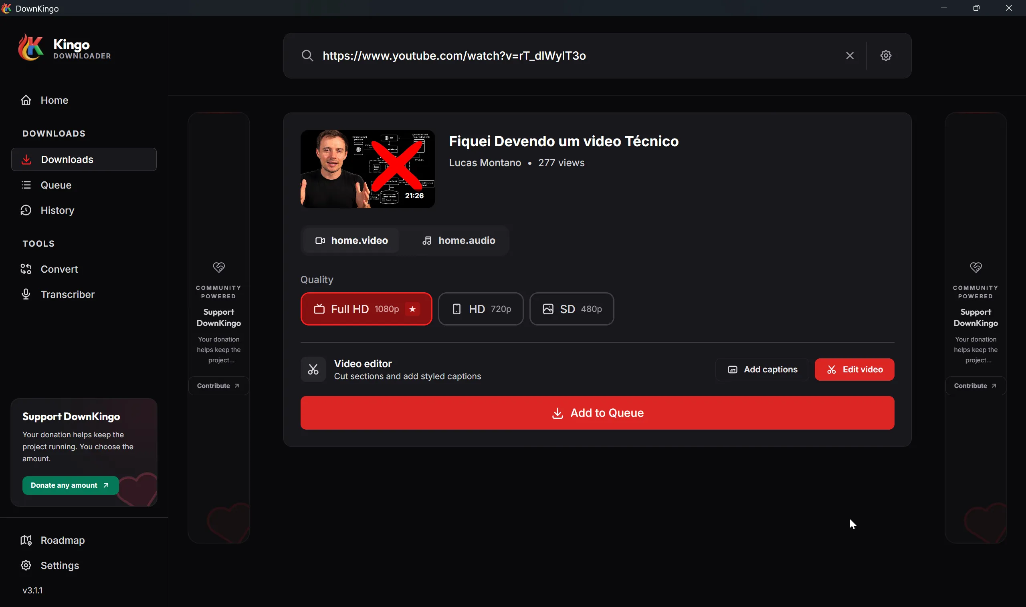
Task: Click the Add captions button
Action: tap(762, 370)
